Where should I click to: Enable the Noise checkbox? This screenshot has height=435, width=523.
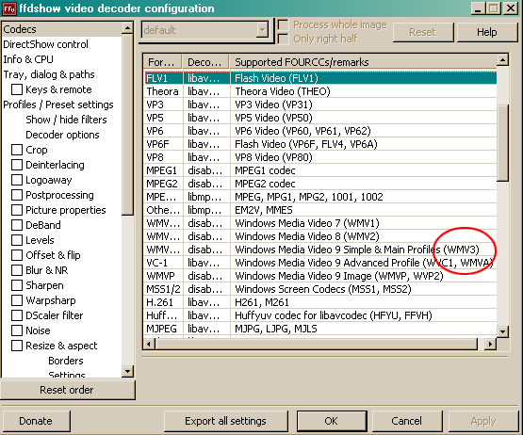point(17,330)
